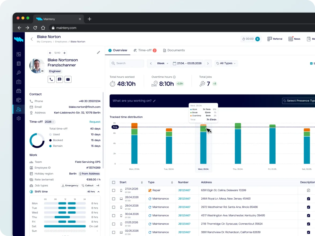Go to the previous employee arrow
The width and height of the screenshot is (315, 236).
pyautogui.click(x=50, y=53)
